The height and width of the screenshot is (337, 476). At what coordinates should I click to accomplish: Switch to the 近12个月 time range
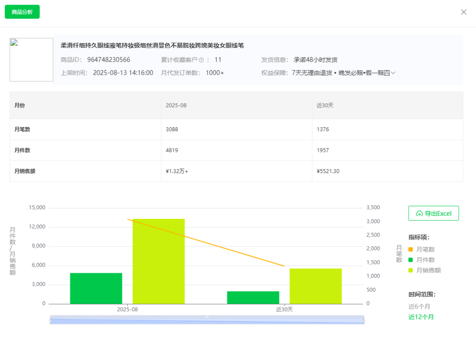pyautogui.click(x=421, y=317)
